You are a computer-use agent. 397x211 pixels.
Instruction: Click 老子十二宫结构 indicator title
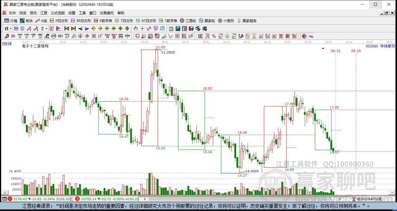[x=35, y=46]
